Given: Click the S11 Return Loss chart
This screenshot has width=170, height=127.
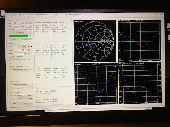Looking at the screenshot, I should [140, 40].
